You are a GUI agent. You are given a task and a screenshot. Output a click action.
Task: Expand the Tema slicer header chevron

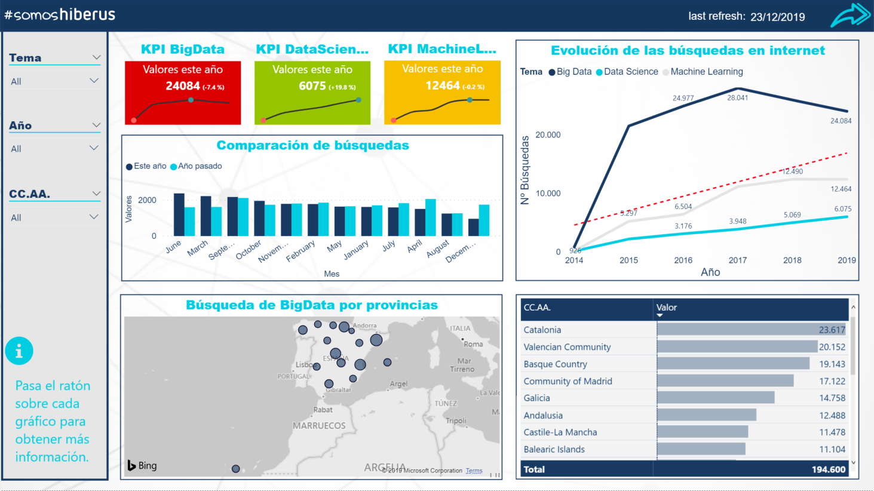coord(96,57)
